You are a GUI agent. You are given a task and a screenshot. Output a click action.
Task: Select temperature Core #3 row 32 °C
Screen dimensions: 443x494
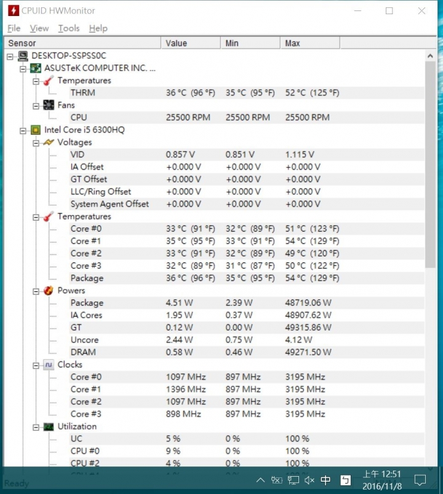pyautogui.click(x=246, y=266)
